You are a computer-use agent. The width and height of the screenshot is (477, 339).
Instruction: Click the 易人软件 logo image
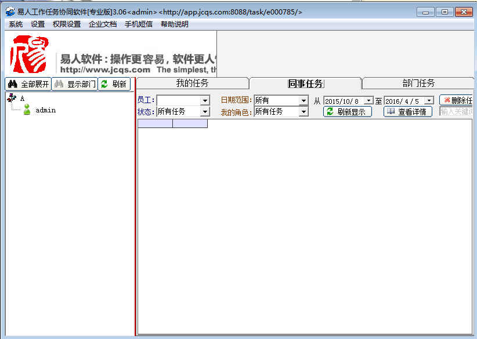pos(30,54)
